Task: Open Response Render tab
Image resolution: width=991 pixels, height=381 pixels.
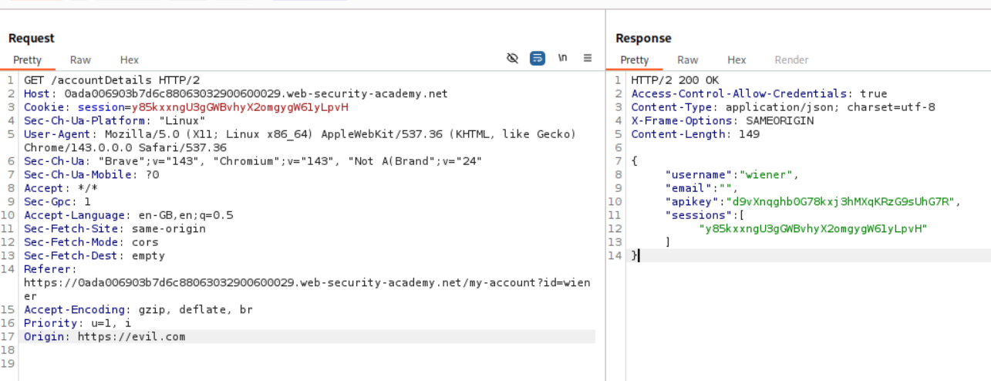Action: click(x=791, y=60)
